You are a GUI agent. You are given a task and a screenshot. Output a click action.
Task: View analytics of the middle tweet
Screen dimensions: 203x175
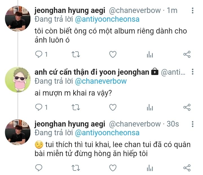[x=150, y=107]
